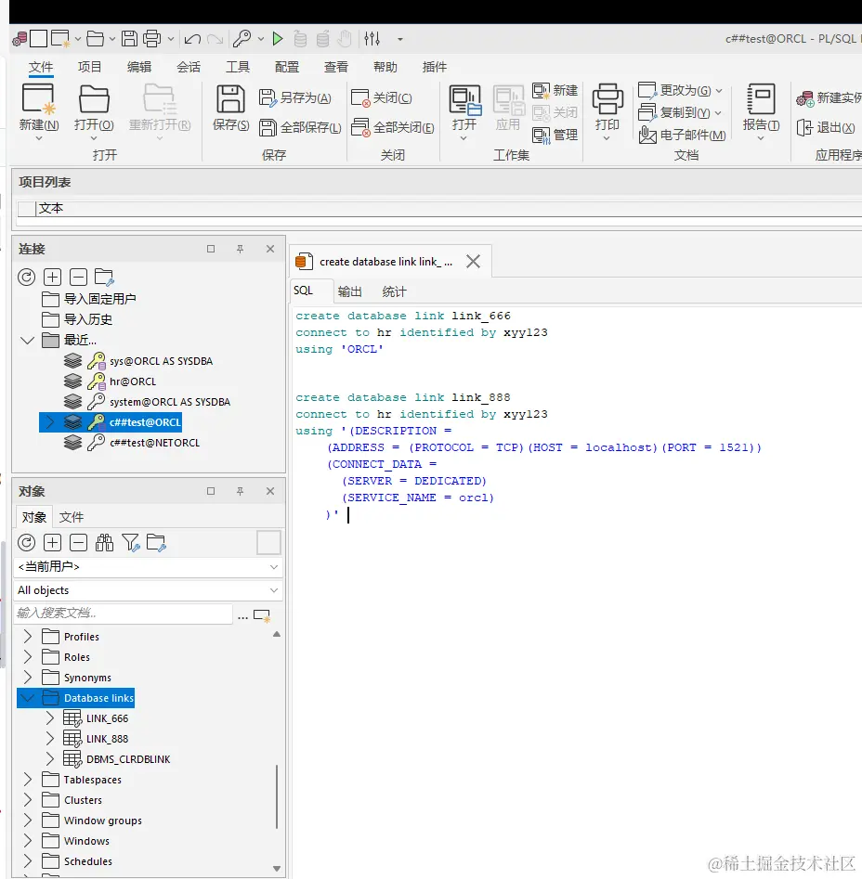
Task: Click 新建 in the 工作集 group
Action: click(555, 90)
